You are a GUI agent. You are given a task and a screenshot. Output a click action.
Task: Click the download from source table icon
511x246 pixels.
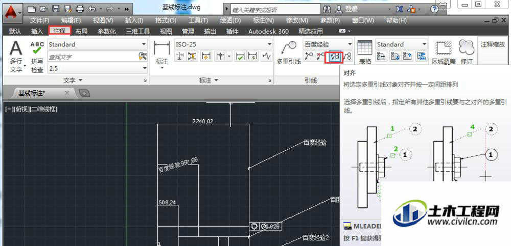[394, 56]
